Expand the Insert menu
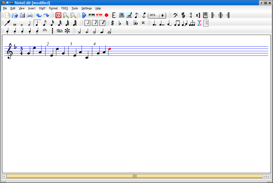The height and width of the screenshot is (183, 273). tap(32, 8)
